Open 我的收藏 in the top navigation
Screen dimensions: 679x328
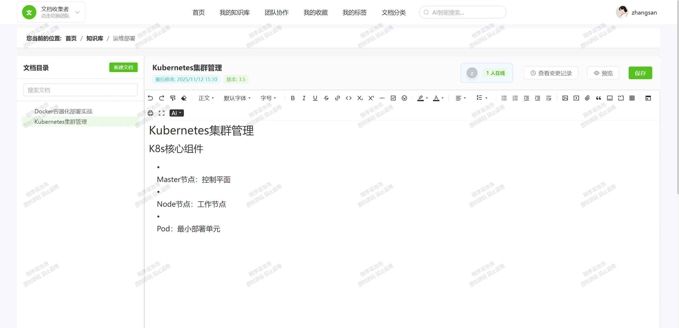coord(315,12)
